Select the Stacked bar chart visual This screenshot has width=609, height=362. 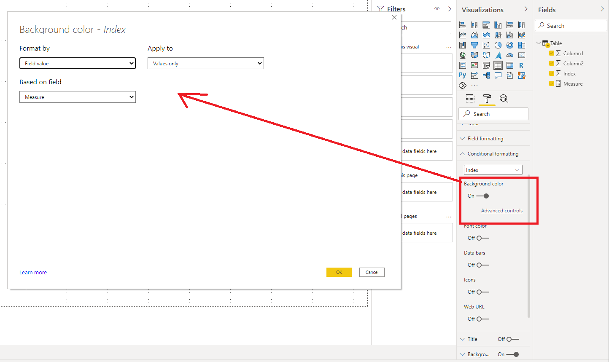click(x=463, y=25)
